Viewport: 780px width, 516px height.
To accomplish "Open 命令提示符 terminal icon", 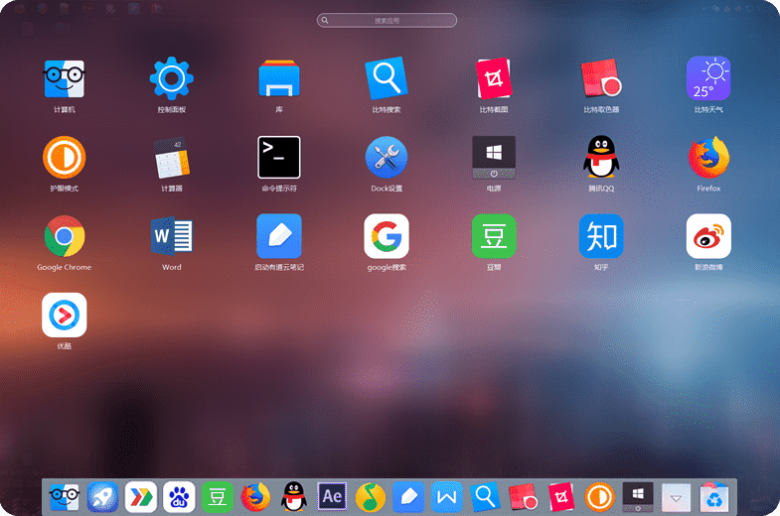I will tap(279, 157).
